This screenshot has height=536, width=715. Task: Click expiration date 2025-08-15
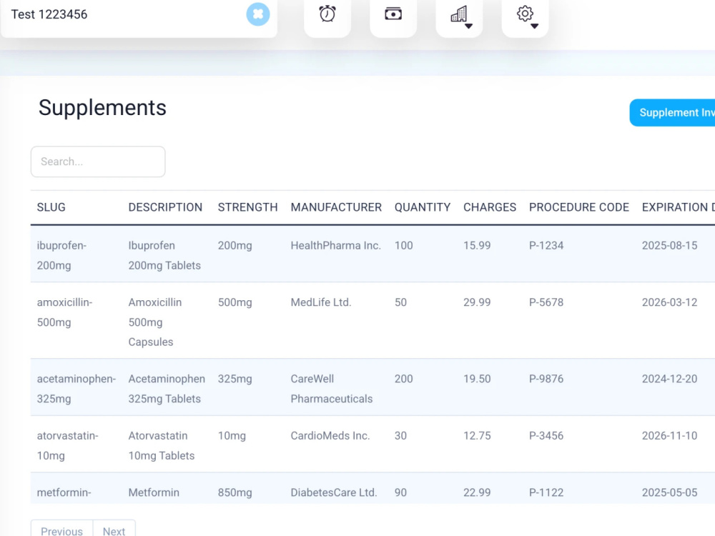pyautogui.click(x=669, y=246)
